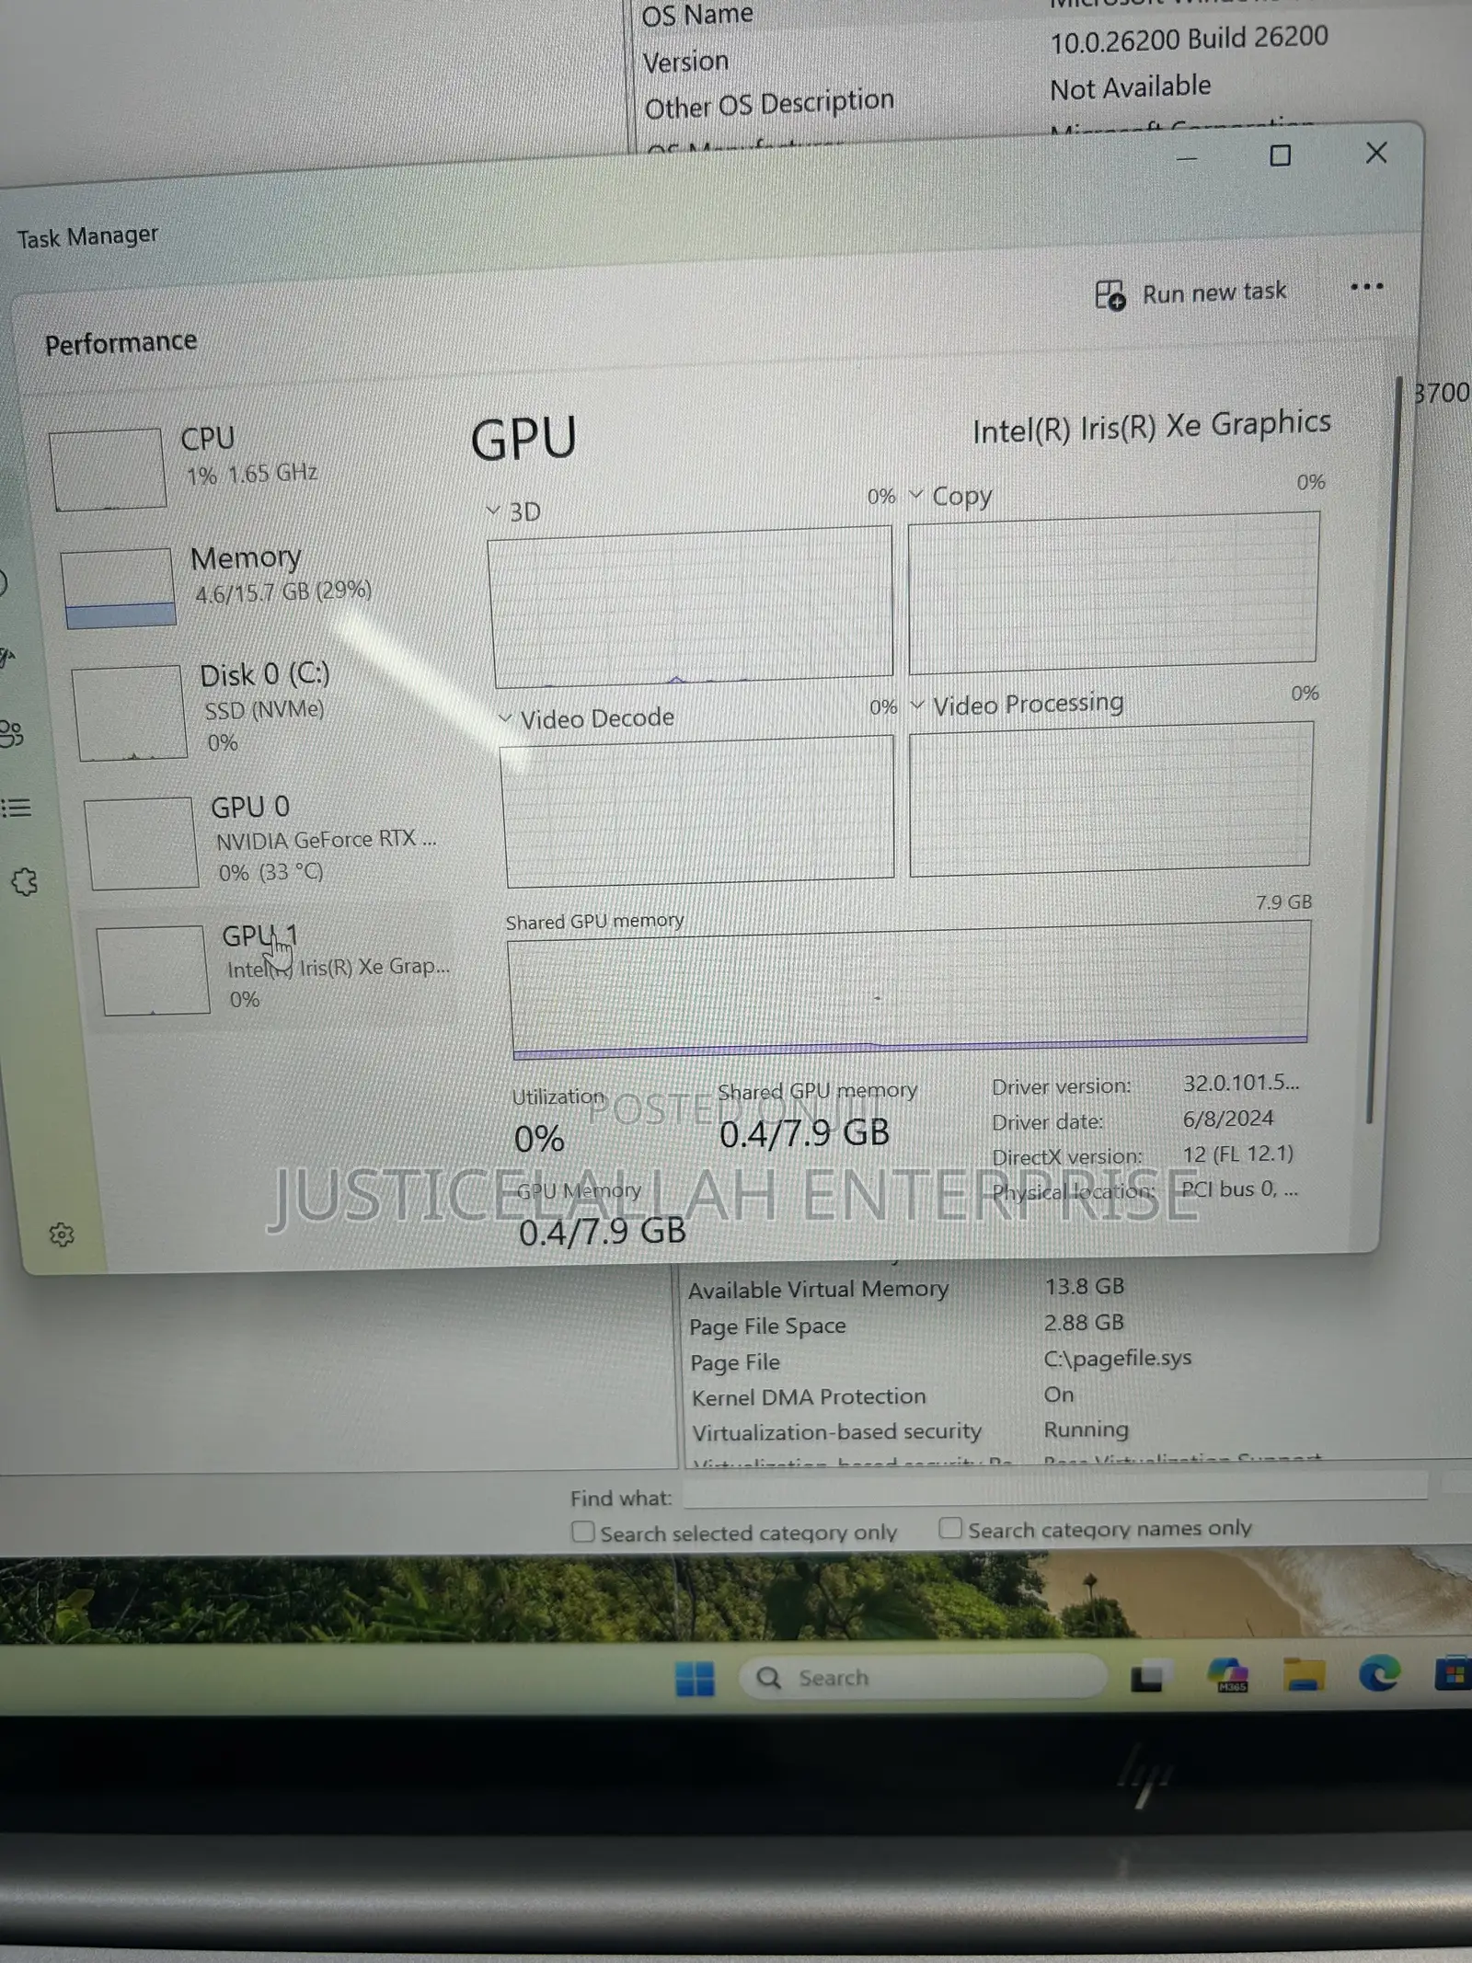Image resolution: width=1472 pixels, height=1963 pixels.
Task: Click the Intel(R) Iris(R) Xe Graphics title
Action: tap(1152, 427)
